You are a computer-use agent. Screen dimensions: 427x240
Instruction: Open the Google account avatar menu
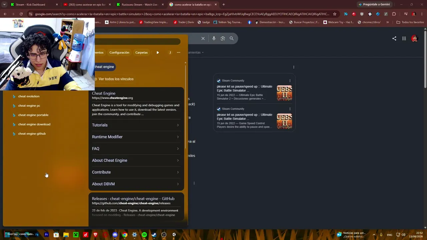414,39
